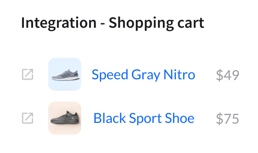
Task: Open first cart item in new window icon
Action: tap(27, 75)
